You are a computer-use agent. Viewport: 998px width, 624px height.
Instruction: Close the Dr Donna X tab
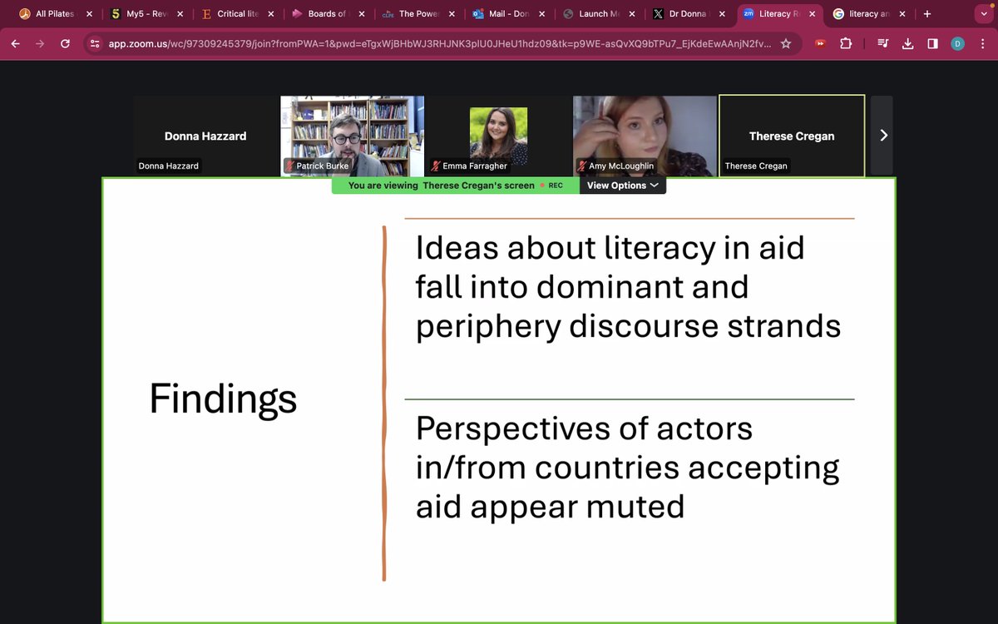pos(722,13)
